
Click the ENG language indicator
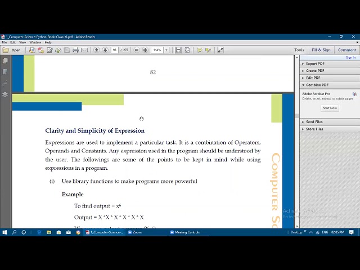[325, 232]
